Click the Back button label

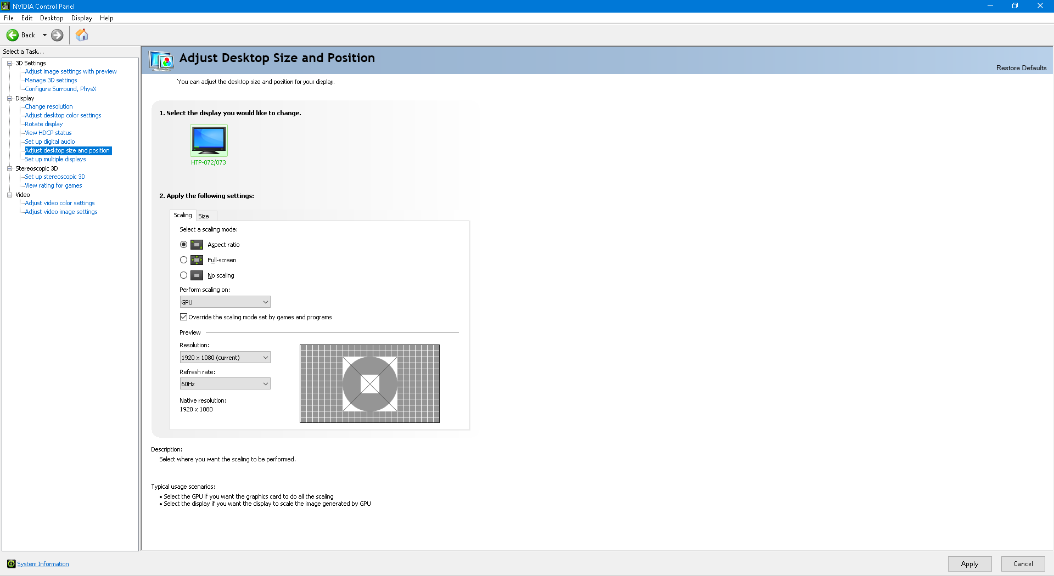pyautogui.click(x=28, y=35)
